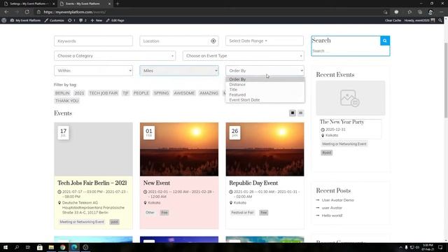Click Republic Day Event sunset thumbnail
The height and width of the screenshot is (252, 448).
pyautogui.click(x=265, y=149)
